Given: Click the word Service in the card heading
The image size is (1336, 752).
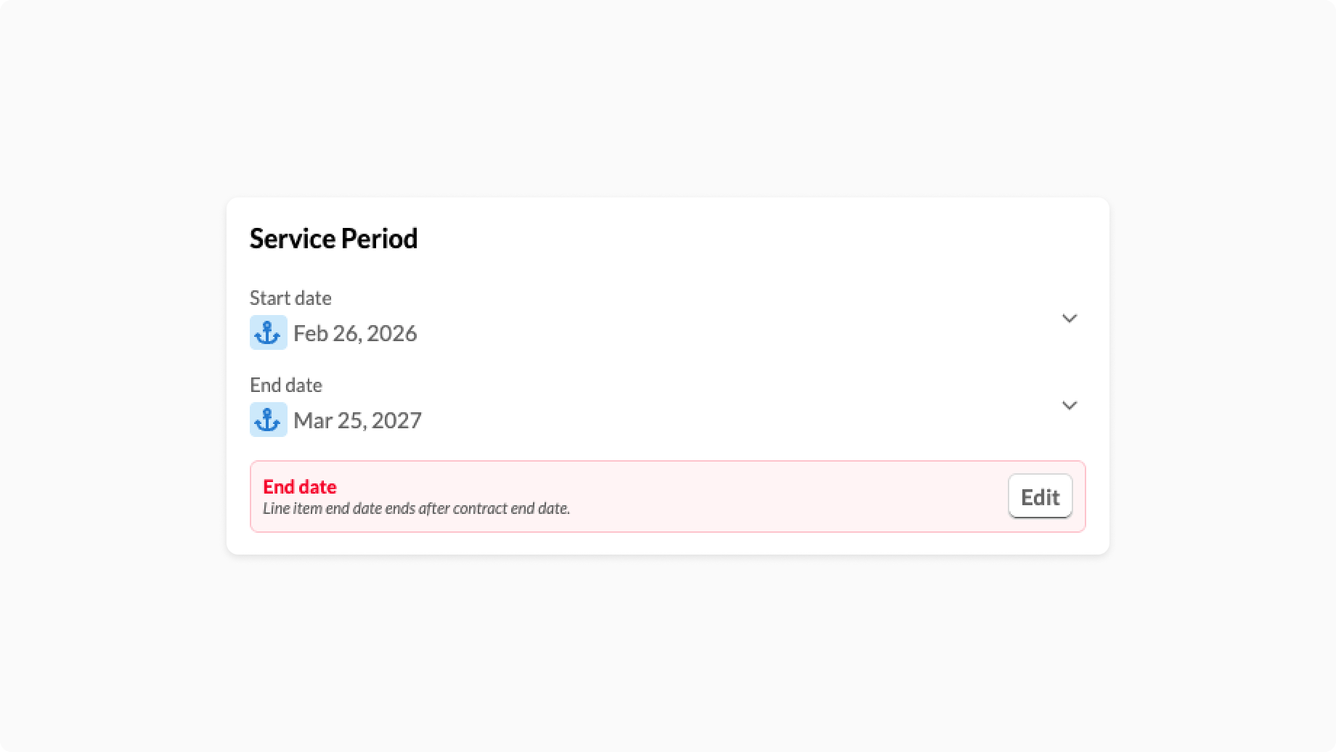Looking at the screenshot, I should pyautogui.click(x=293, y=239).
